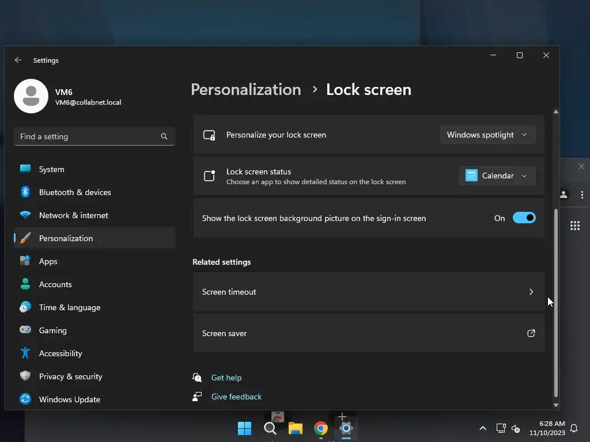Image resolution: width=590 pixels, height=442 pixels.
Task: Click the Calendar app icon in status dropdown
Action: pos(471,176)
